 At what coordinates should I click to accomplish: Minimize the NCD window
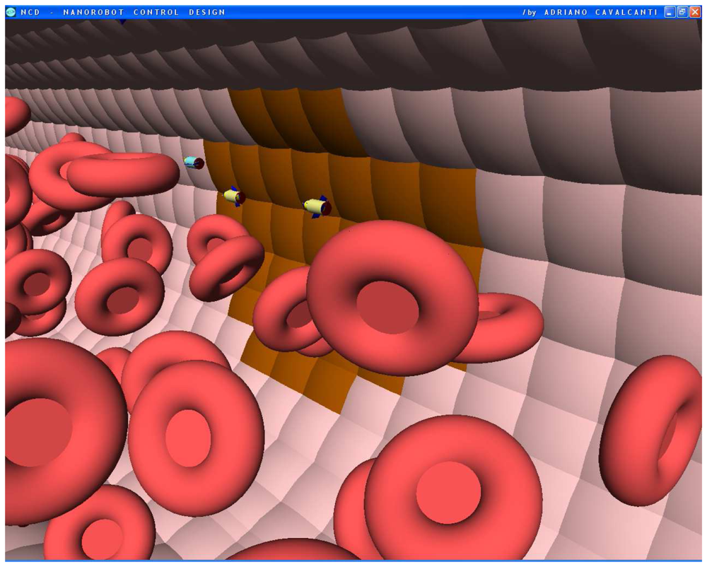click(670, 12)
